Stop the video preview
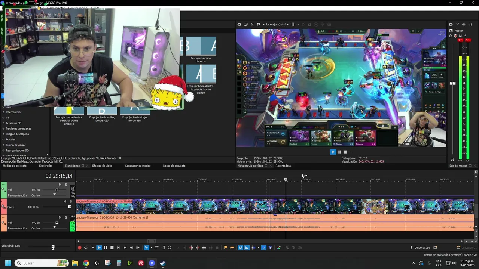Screen dimensions: 479x269 [345, 152]
